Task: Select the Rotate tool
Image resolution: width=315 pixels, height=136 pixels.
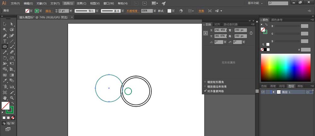Action: [5, 58]
